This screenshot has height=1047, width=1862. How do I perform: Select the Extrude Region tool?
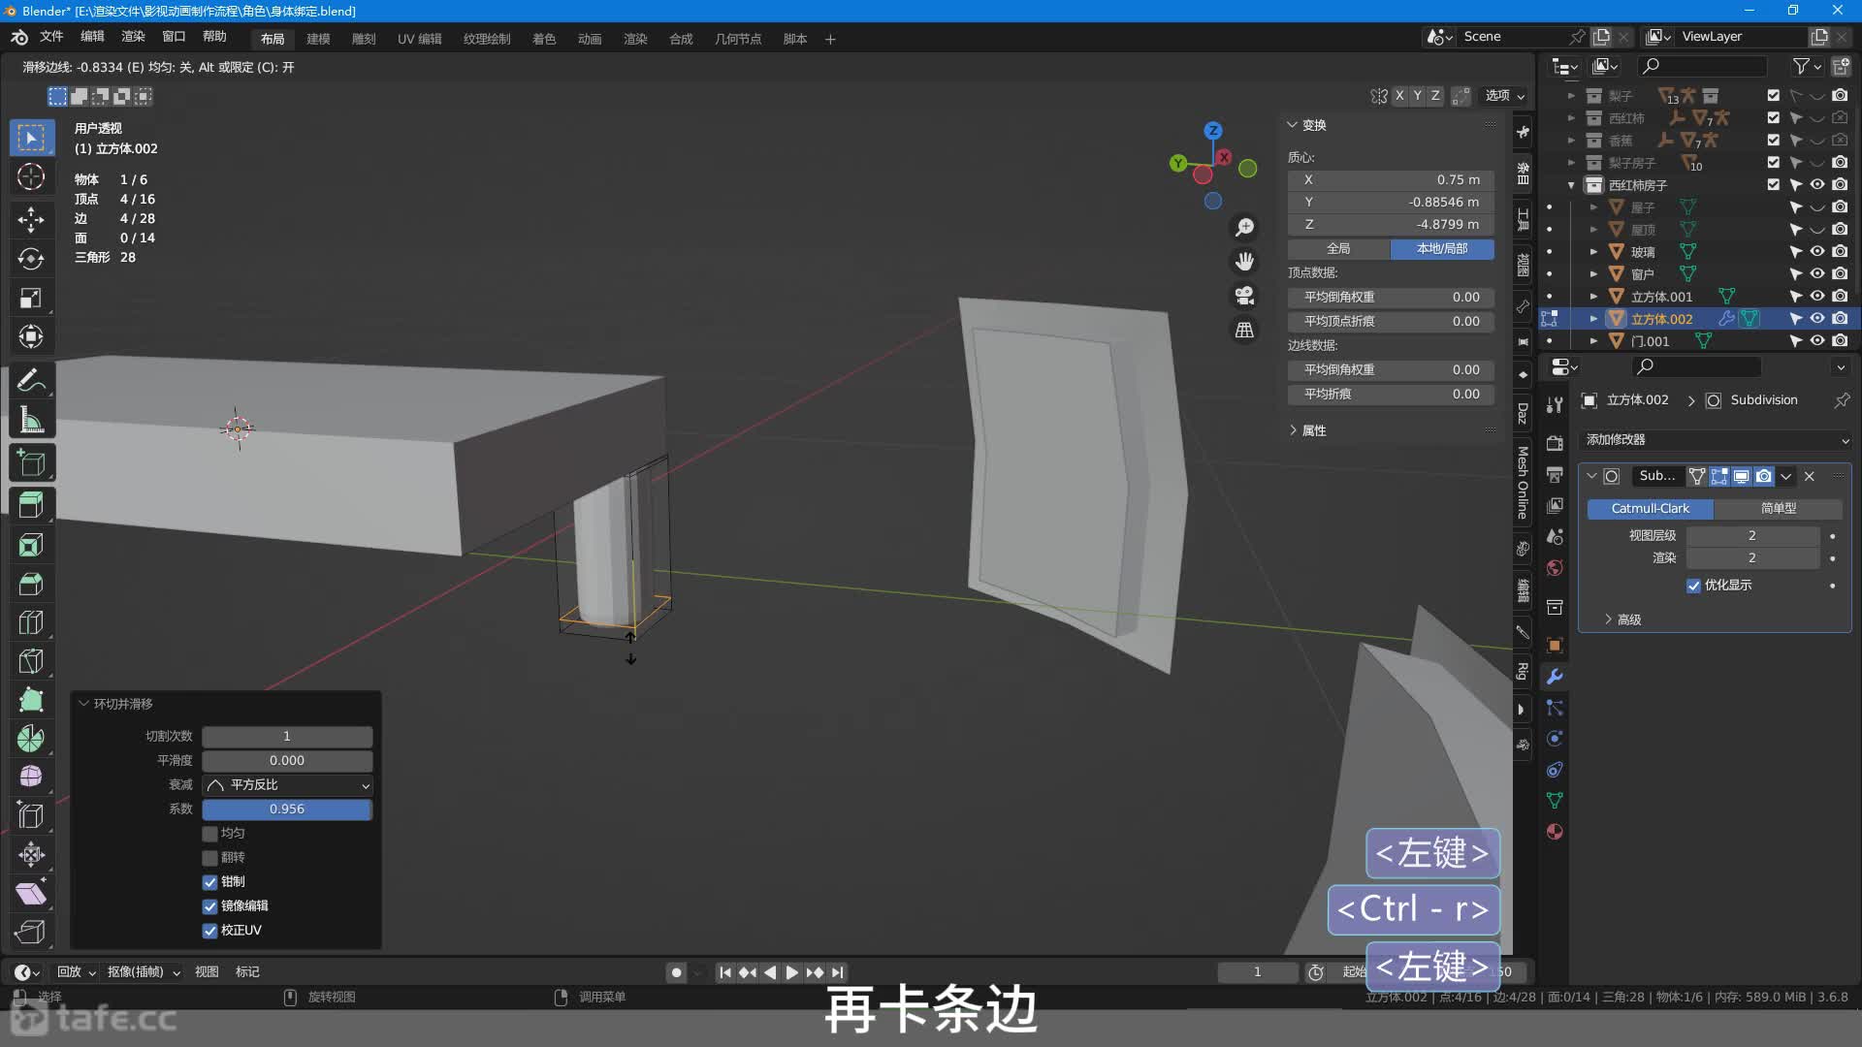(31, 504)
